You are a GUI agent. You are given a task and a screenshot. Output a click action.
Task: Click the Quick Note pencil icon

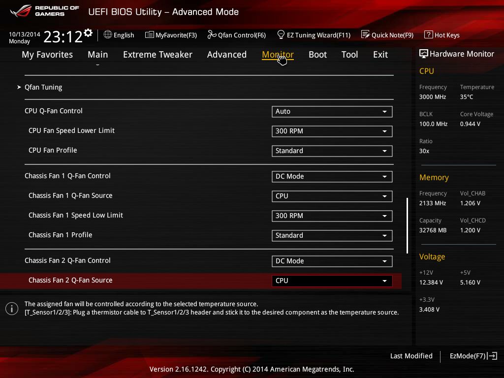366,34
